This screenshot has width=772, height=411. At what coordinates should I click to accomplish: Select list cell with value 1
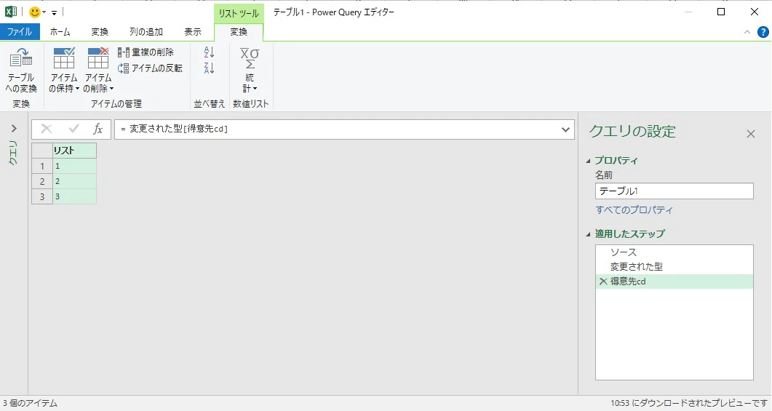[74, 166]
